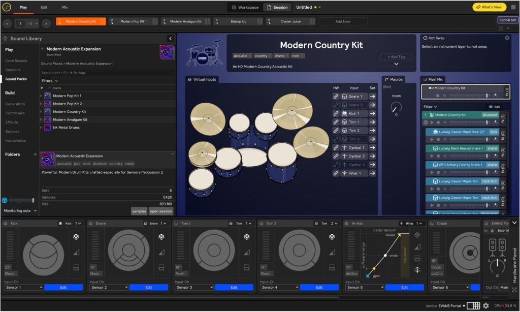The height and width of the screenshot is (312, 520).
Task: Open the Workspace tab
Action: [x=245, y=7]
